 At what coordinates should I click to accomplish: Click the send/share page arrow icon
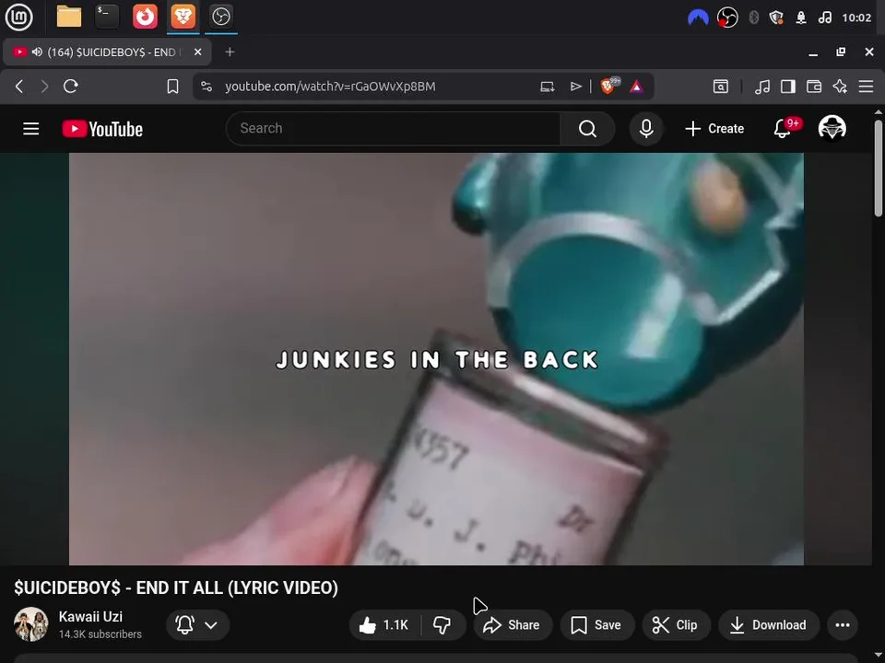(x=575, y=87)
